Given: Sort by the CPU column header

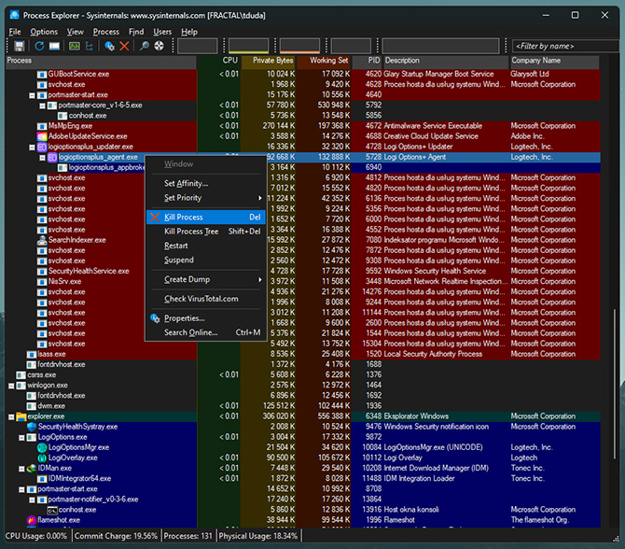Looking at the screenshot, I should pyautogui.click(x=219, y=61).
